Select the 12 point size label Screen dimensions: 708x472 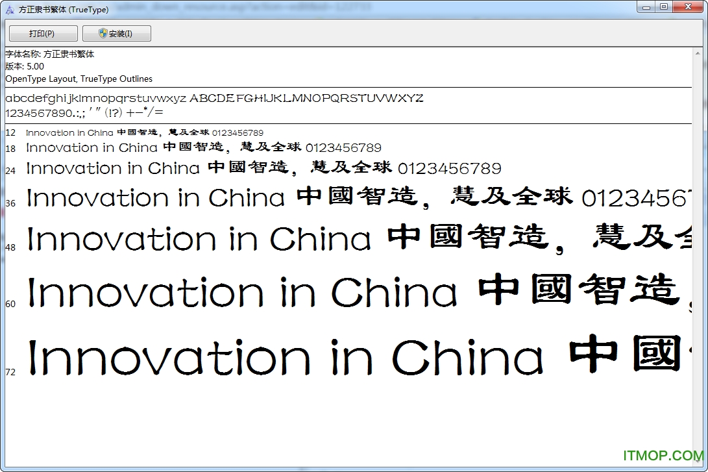(10, 133)
